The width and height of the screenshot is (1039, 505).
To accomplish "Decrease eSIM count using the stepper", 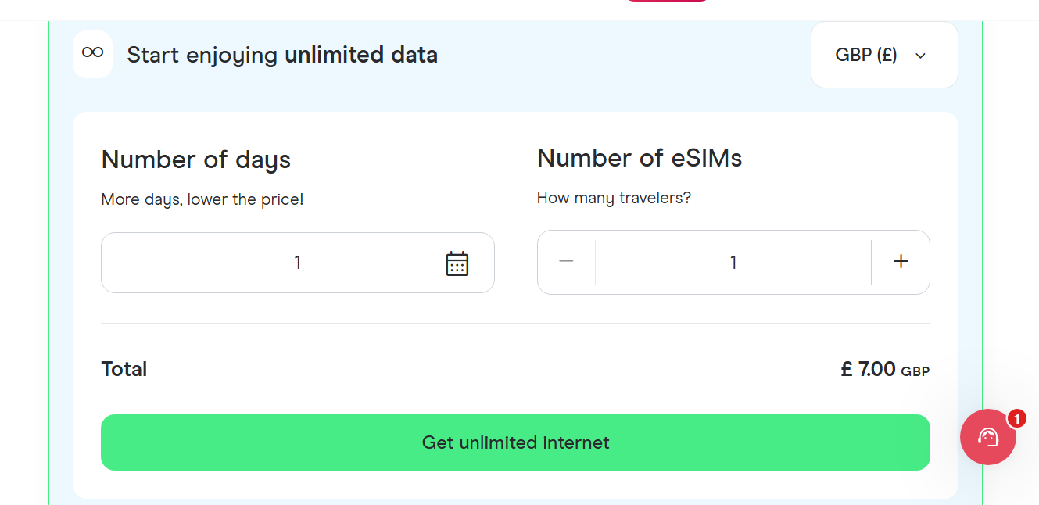I will tap(566, 262).
